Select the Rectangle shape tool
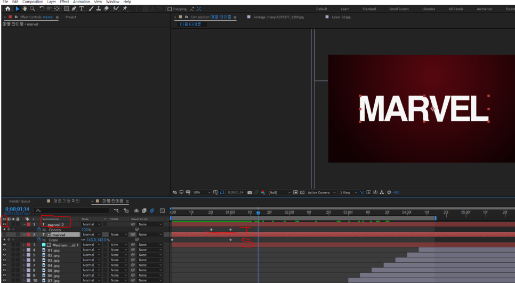Image resolution: width=515 pixels, height=283 pixels. [66, 9]
